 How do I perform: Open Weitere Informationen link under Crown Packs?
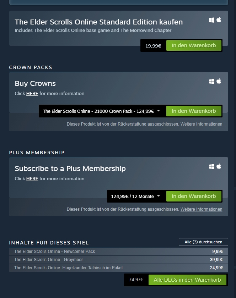point(201,124)
